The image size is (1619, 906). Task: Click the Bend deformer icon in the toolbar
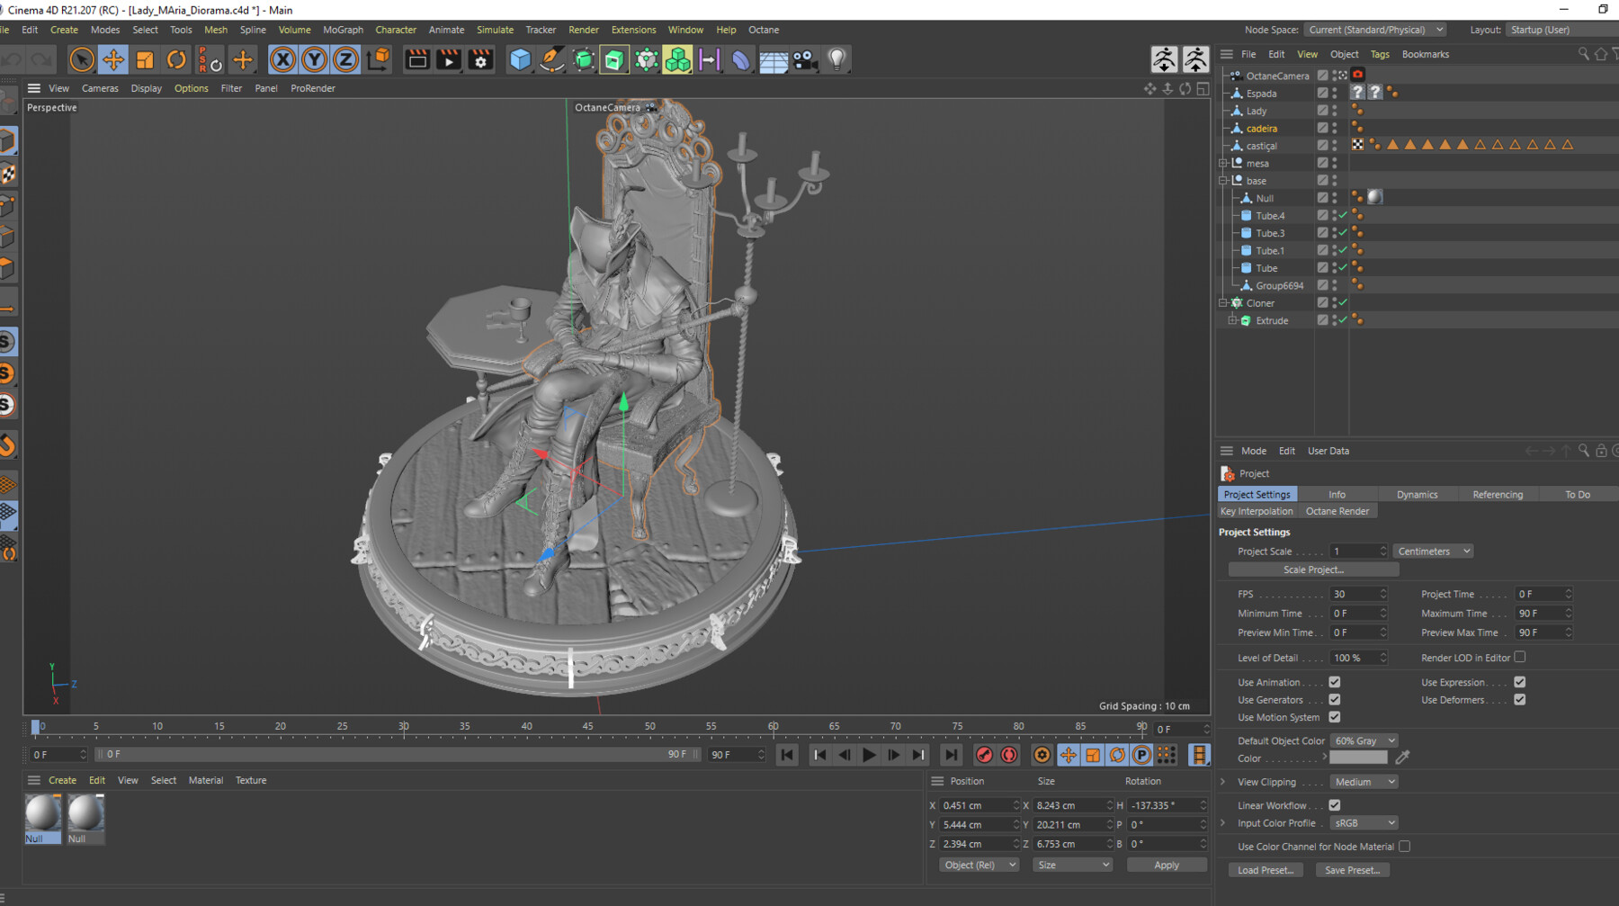(x=739, y=59)
